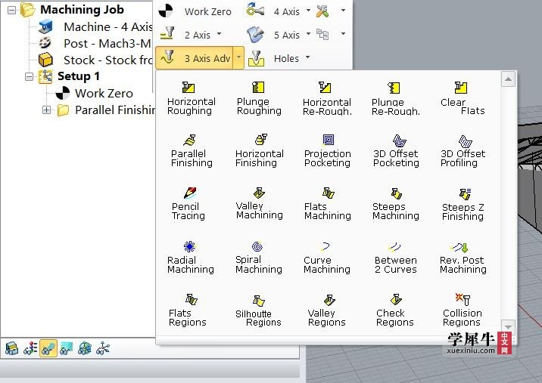Choose Check Regions tool

(x=394, y=310)
